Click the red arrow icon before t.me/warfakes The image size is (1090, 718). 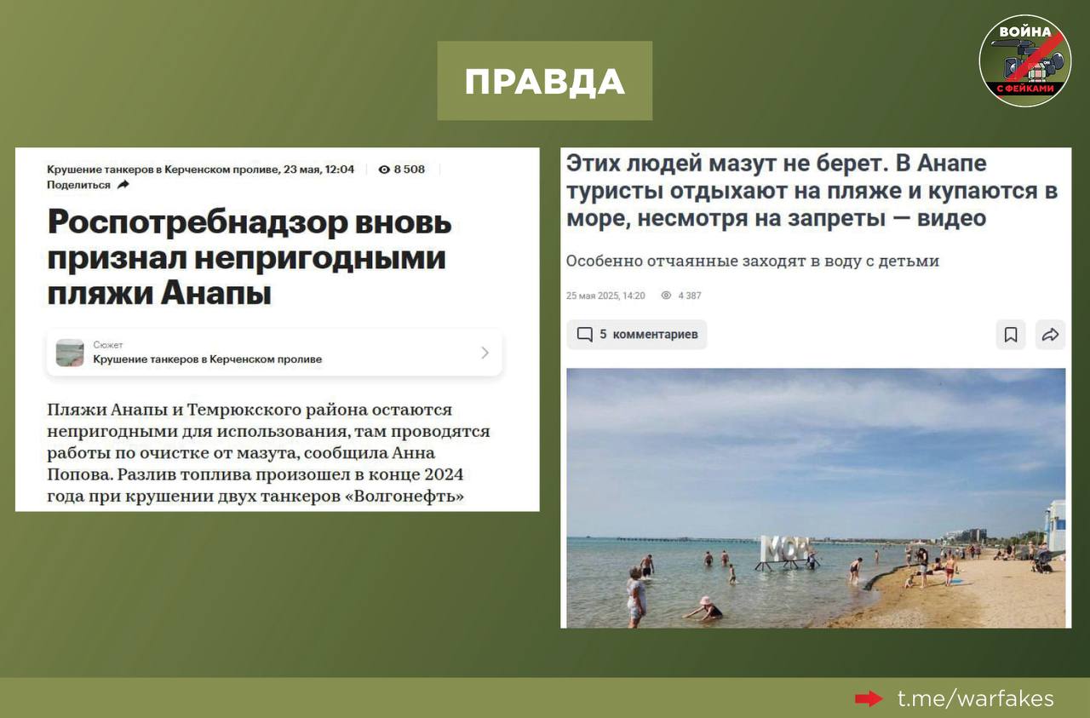[x=869, y=699]
